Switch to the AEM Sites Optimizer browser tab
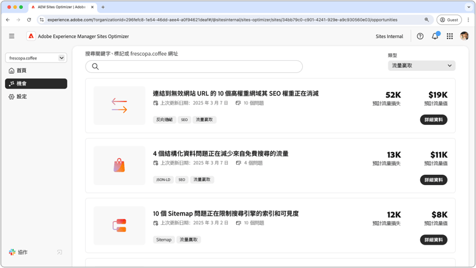 coord(63,7)
